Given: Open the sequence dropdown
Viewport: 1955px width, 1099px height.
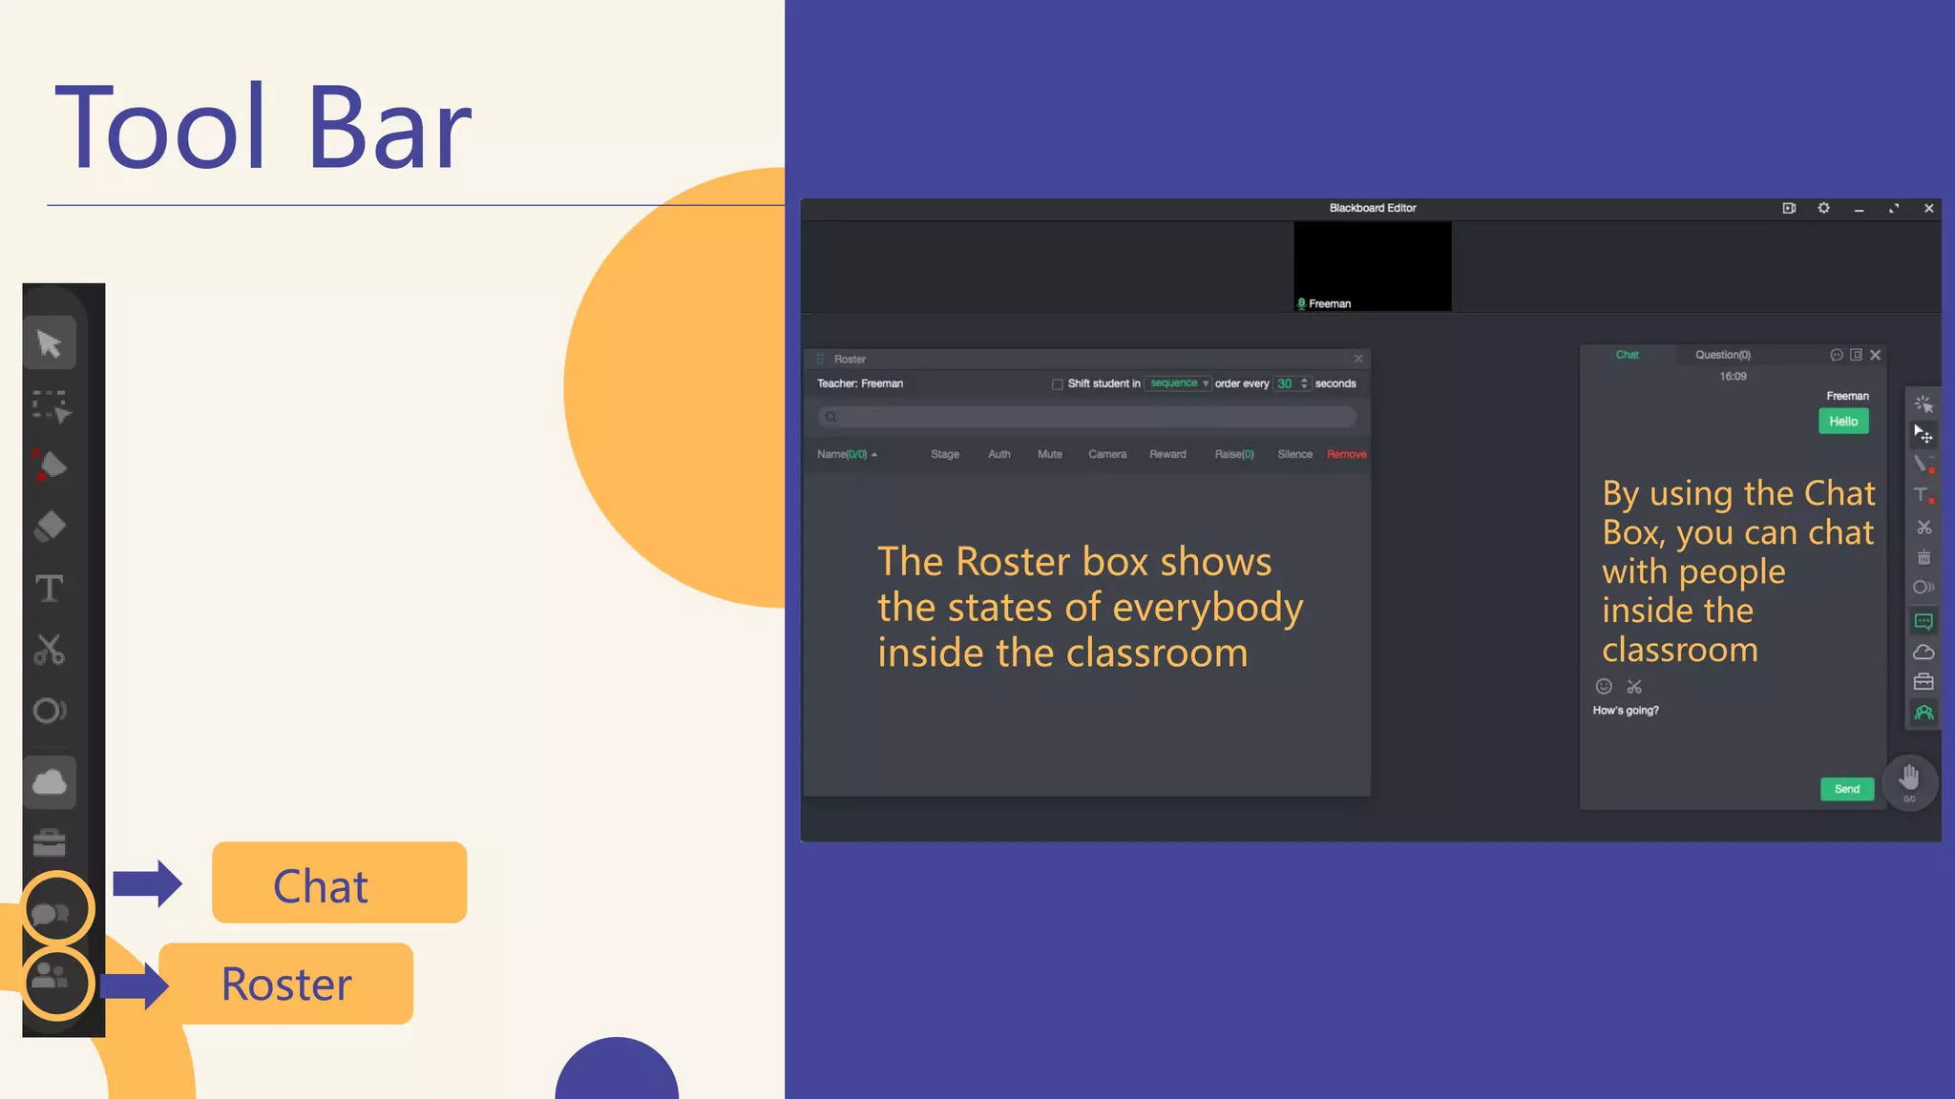Looking at the screenshot, I should click(1178, 384).
